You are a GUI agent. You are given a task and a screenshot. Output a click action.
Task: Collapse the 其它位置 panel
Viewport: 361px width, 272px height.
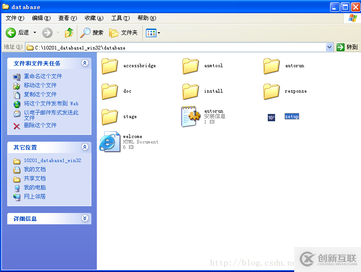[x=85, y=147]
